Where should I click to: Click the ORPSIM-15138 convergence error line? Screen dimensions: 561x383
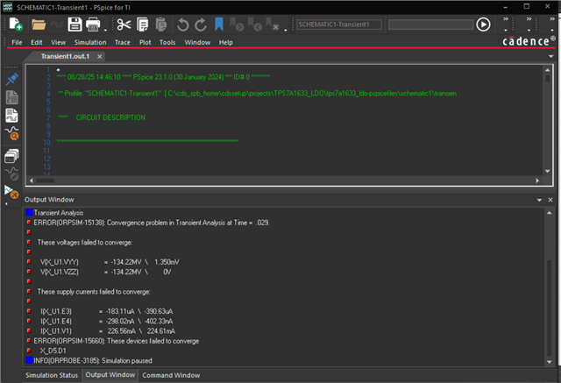coord(152,223)
